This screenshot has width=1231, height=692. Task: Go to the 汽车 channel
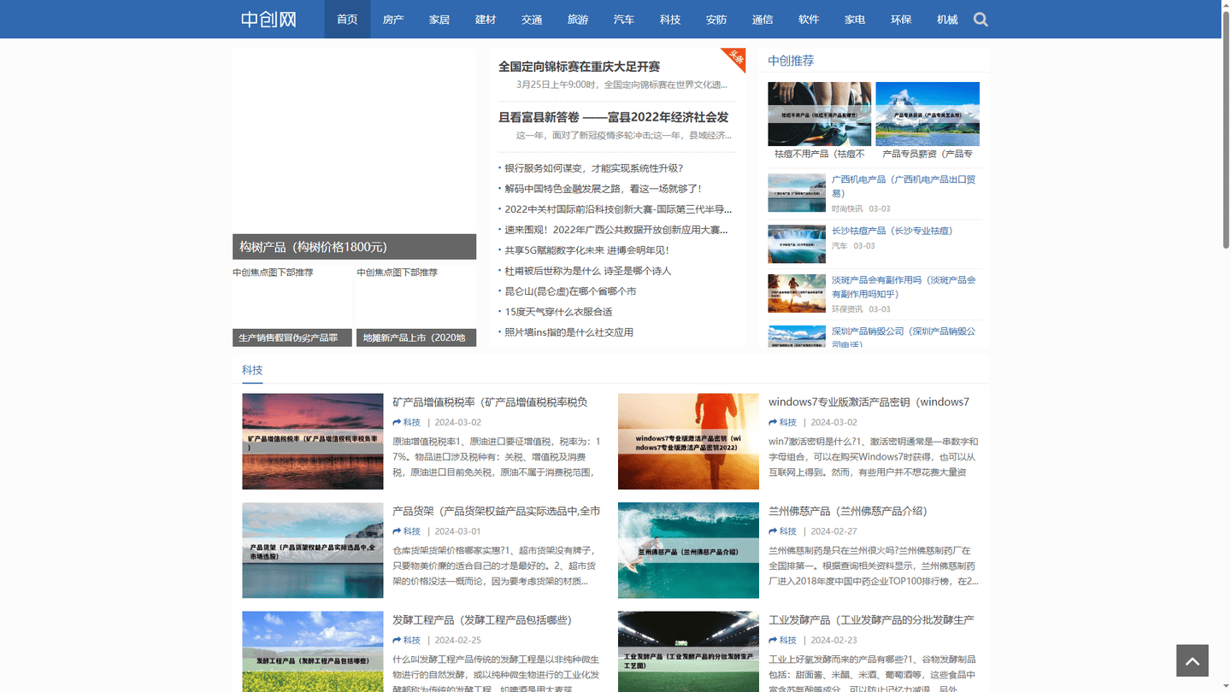[x=624, y=19]
